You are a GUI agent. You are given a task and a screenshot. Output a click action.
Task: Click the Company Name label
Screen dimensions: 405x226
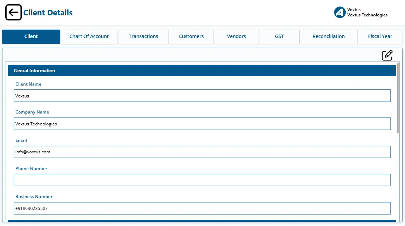pos(32,112)
